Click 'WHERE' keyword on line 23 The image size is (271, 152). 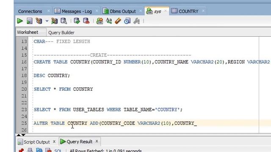point(114,110)
